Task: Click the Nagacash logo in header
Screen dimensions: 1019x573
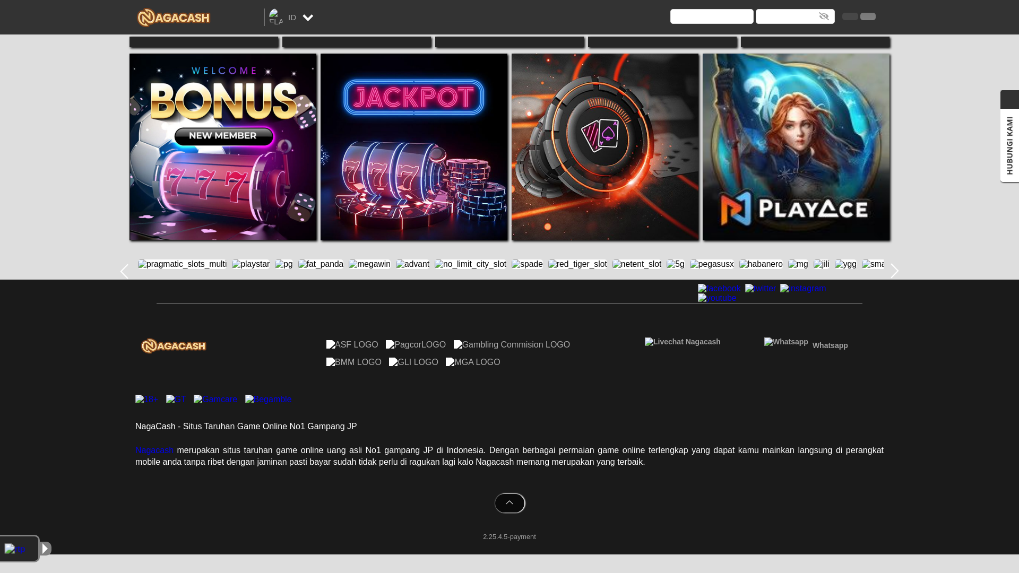Action: [x=174, y=18]
